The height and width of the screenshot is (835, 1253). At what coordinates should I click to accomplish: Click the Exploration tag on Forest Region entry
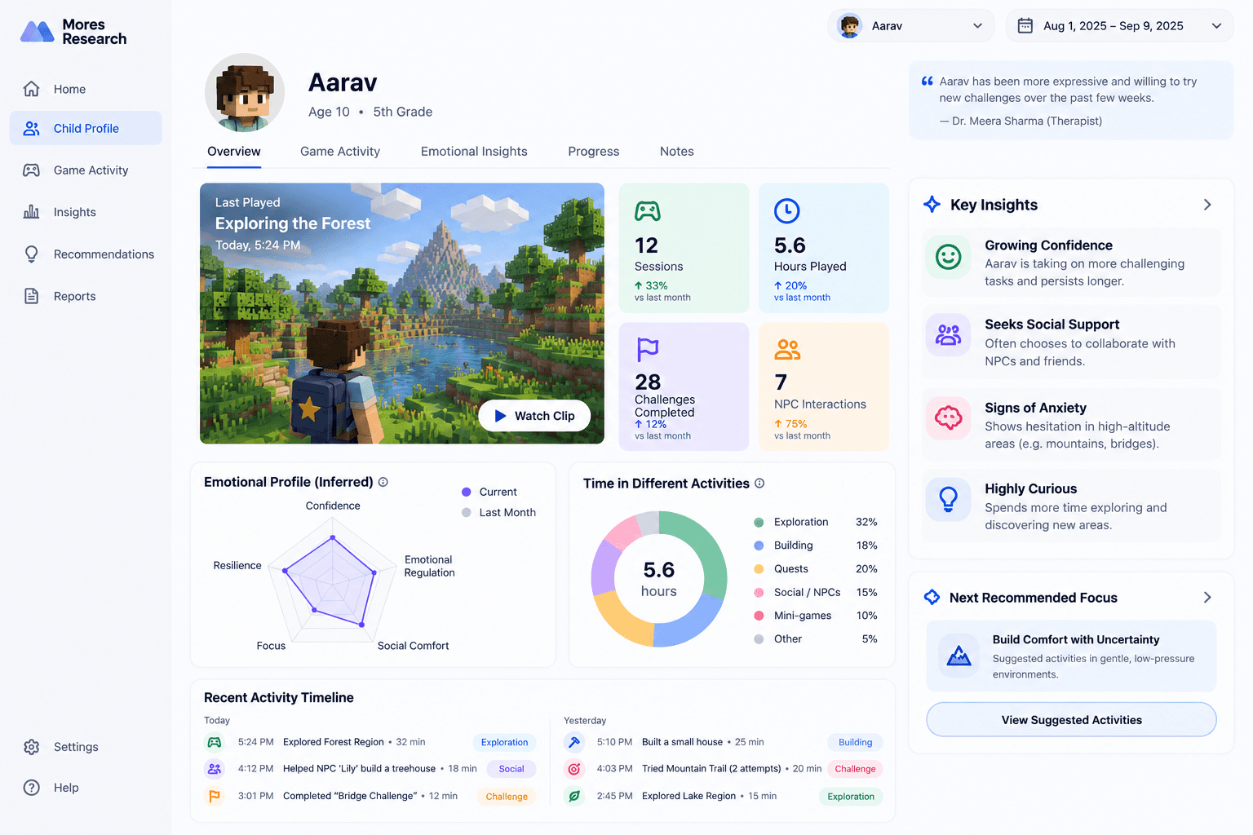pyautogui.click(x=504, y=742)
